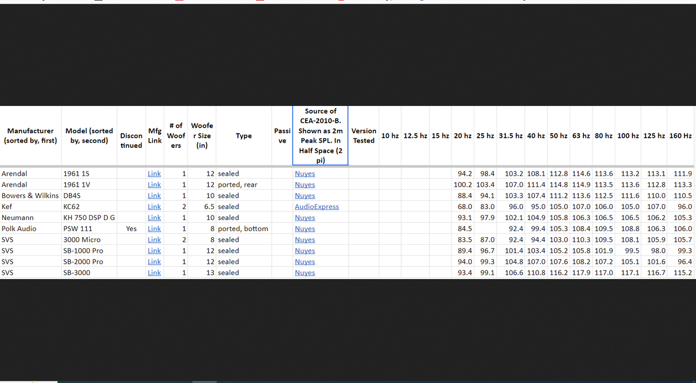Screen dimensions: 696x383
Task: Open Mfg Link for Arendal 1961 1S
Action: point(154,174)
